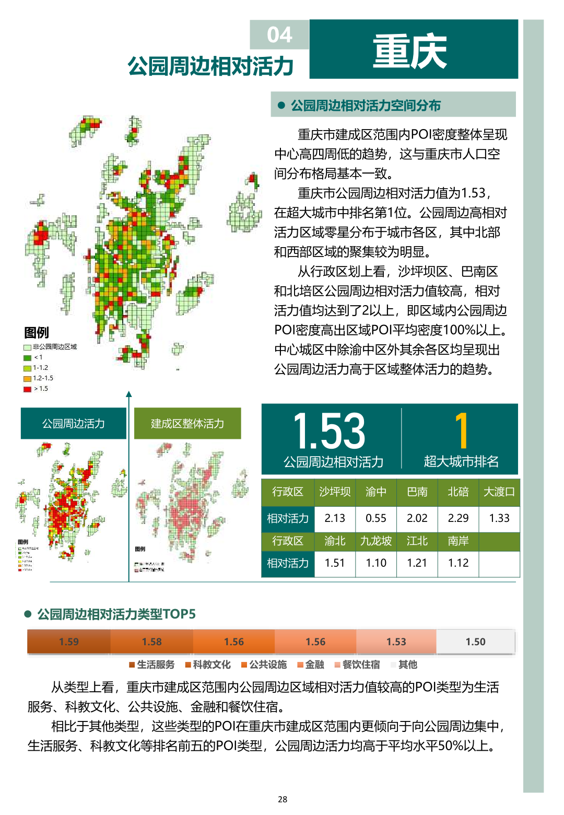Click the bullet before 公园周边相对活力类型TOP5
Screen dimensions: 564x815
pyautogui.click(x=28, y=614)
